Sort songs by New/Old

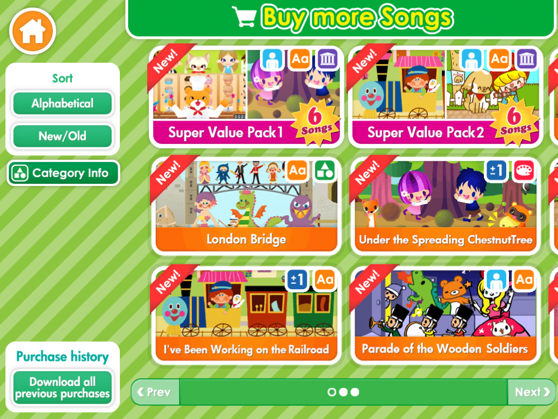coord(63,136)
